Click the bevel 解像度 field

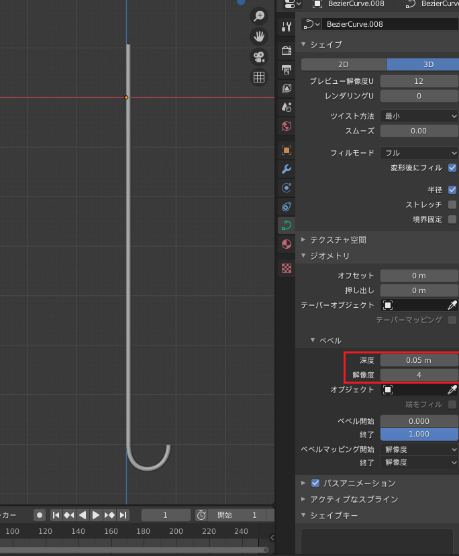click(x=419, y=375)
